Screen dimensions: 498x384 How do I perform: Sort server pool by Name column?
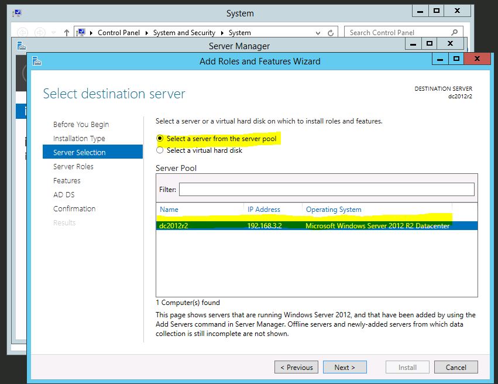point(169,210)
